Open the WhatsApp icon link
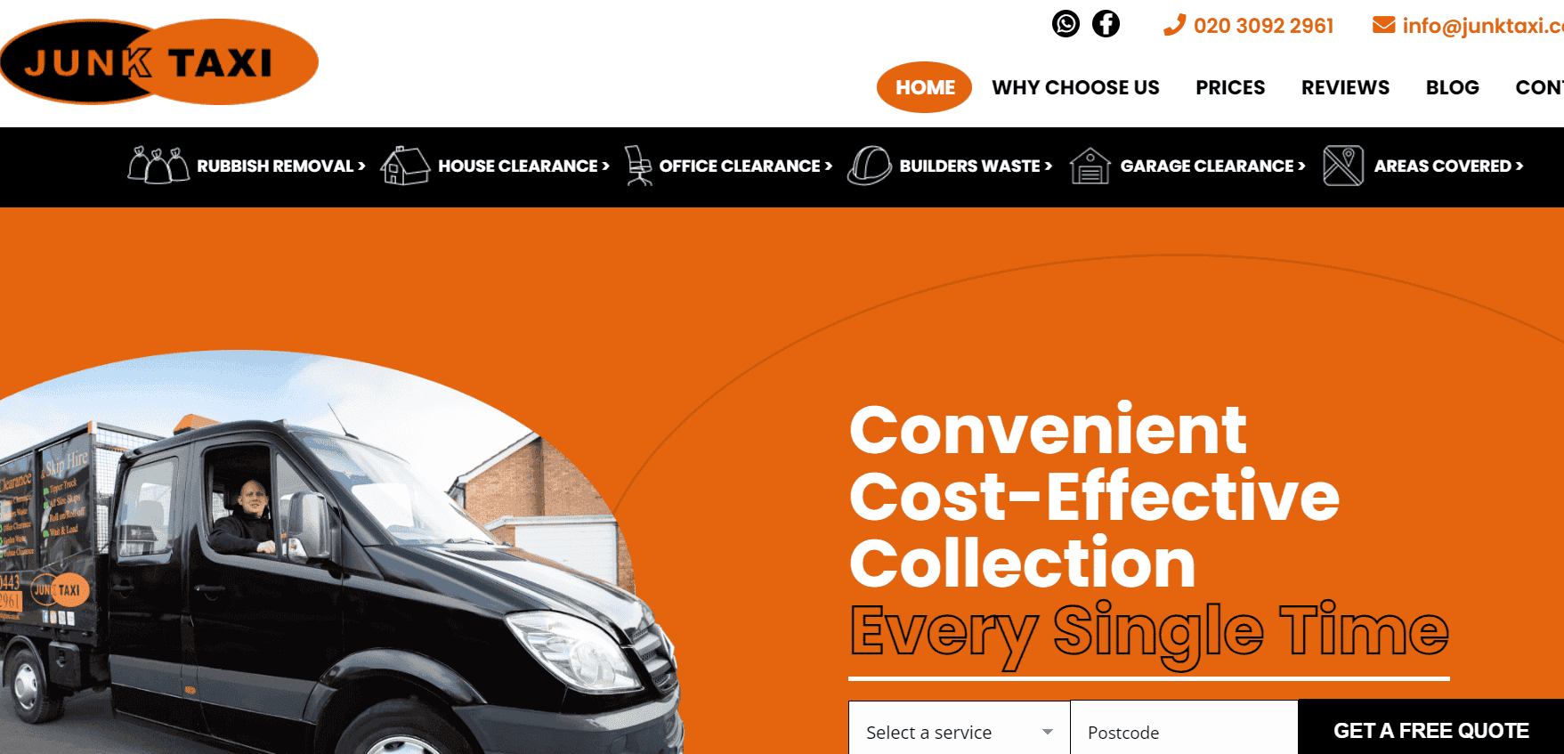 point(1066,23)
